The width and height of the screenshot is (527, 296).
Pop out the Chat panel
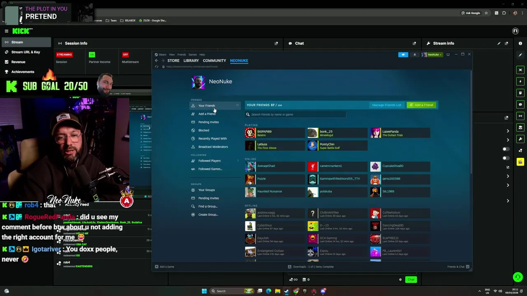[414, 43]
